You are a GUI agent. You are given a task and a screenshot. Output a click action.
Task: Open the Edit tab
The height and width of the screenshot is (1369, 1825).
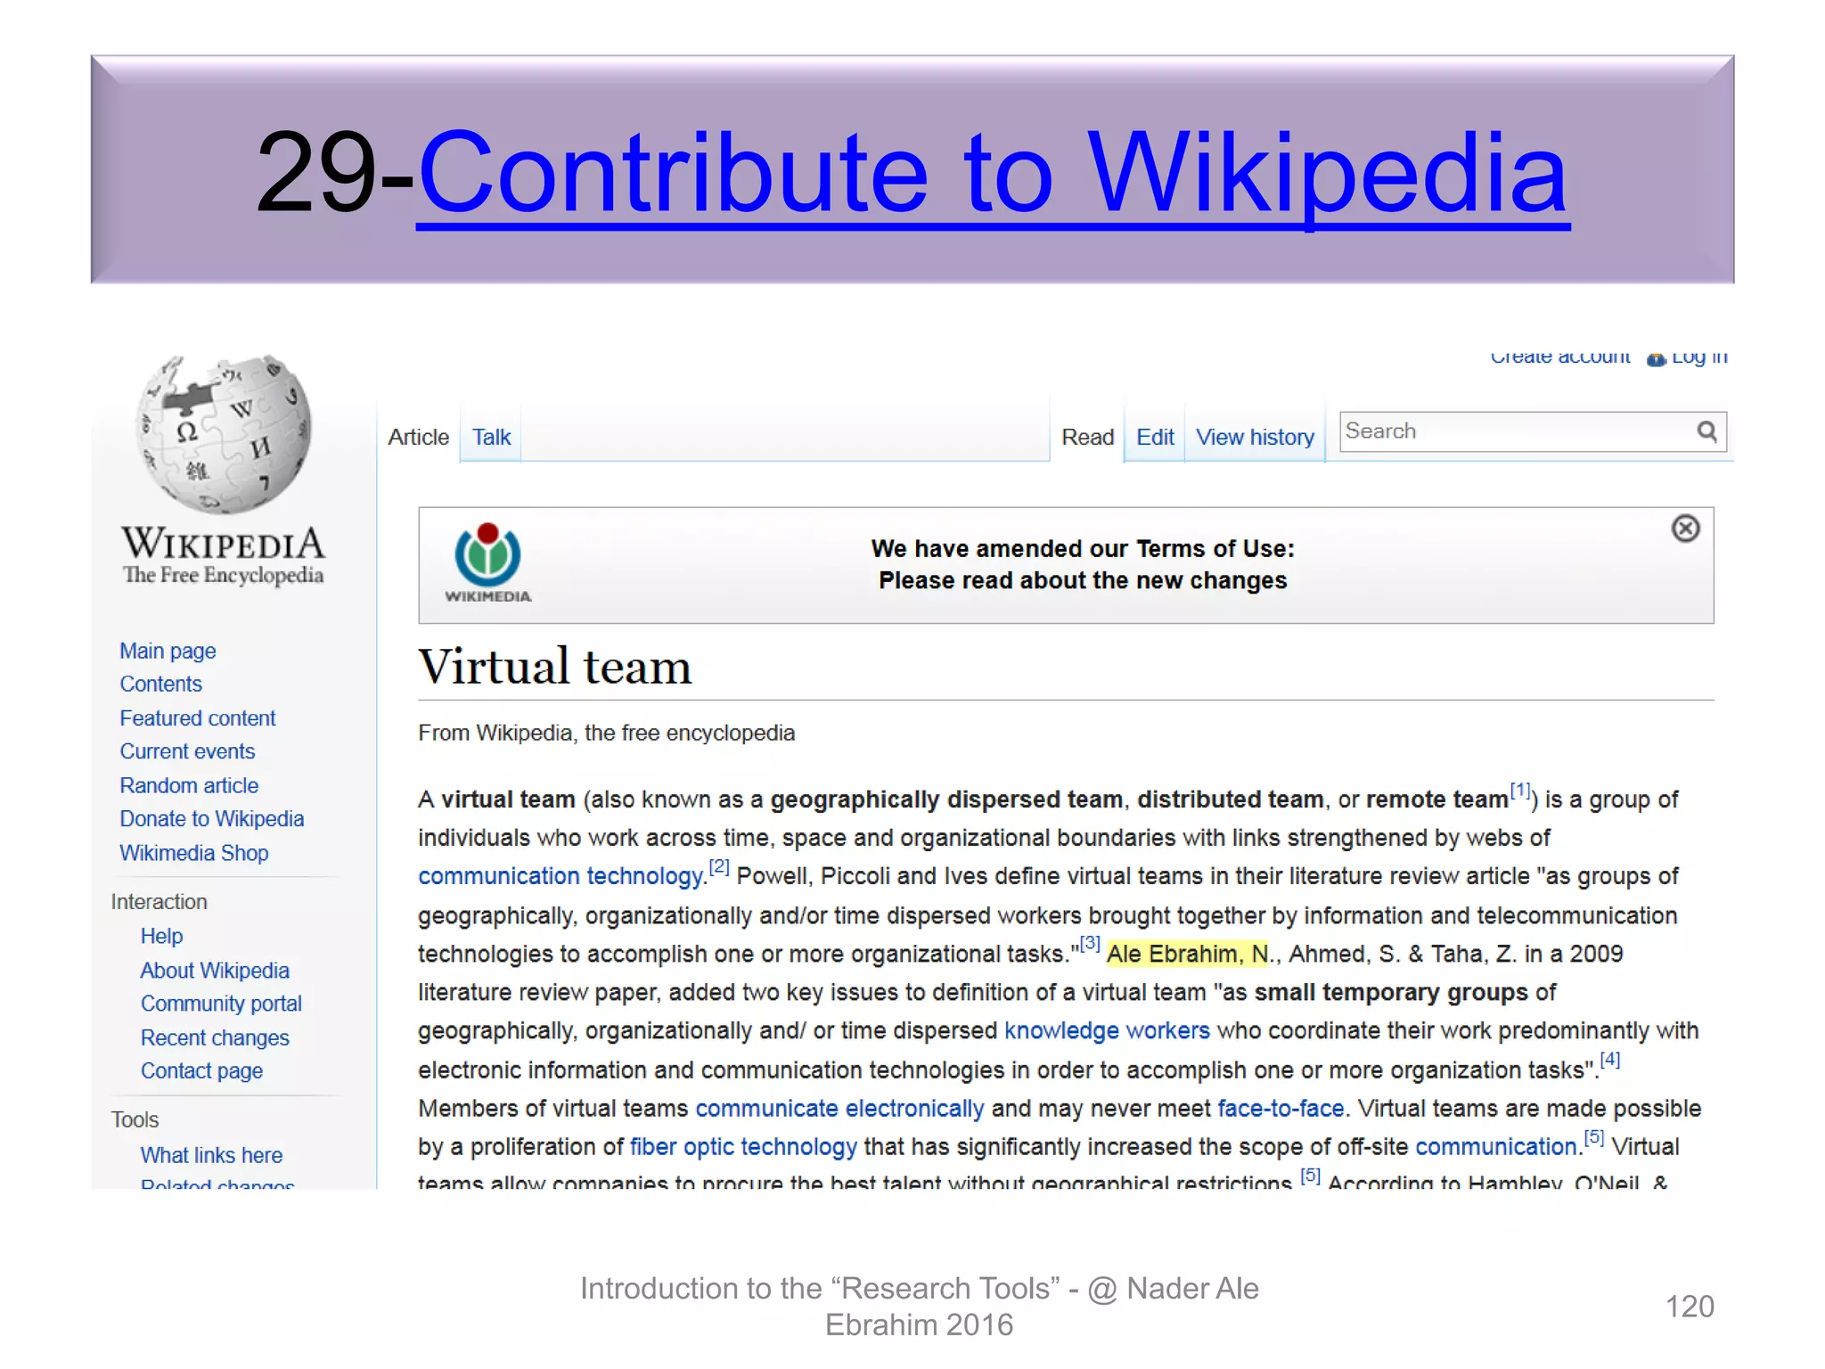(x=1155, y=438)
